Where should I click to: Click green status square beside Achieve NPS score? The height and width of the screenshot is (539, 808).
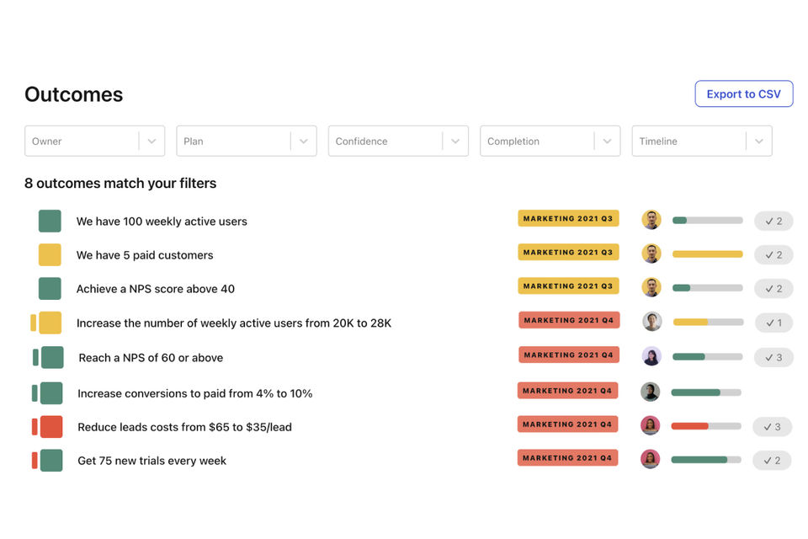pyautogui.click(x=50, y=289)
